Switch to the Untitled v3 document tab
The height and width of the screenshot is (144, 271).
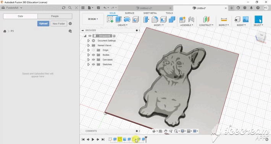pos(146,8)
